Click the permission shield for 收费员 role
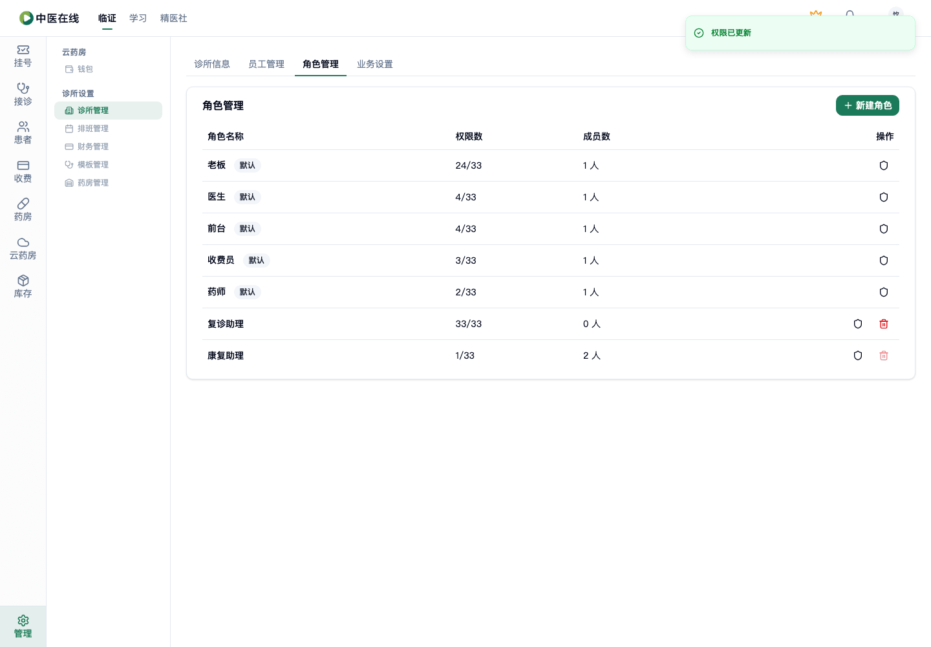 pos(884,260)
